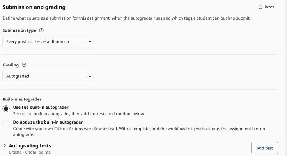
Task: Select Use the built-in autograder radio
Action: tap(6, 109)
